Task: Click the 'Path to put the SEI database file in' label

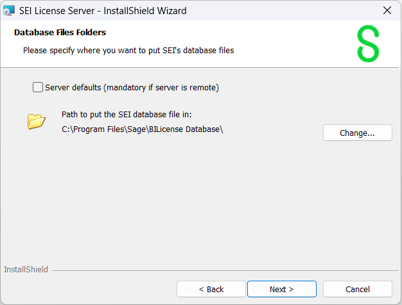Action: 127,115
